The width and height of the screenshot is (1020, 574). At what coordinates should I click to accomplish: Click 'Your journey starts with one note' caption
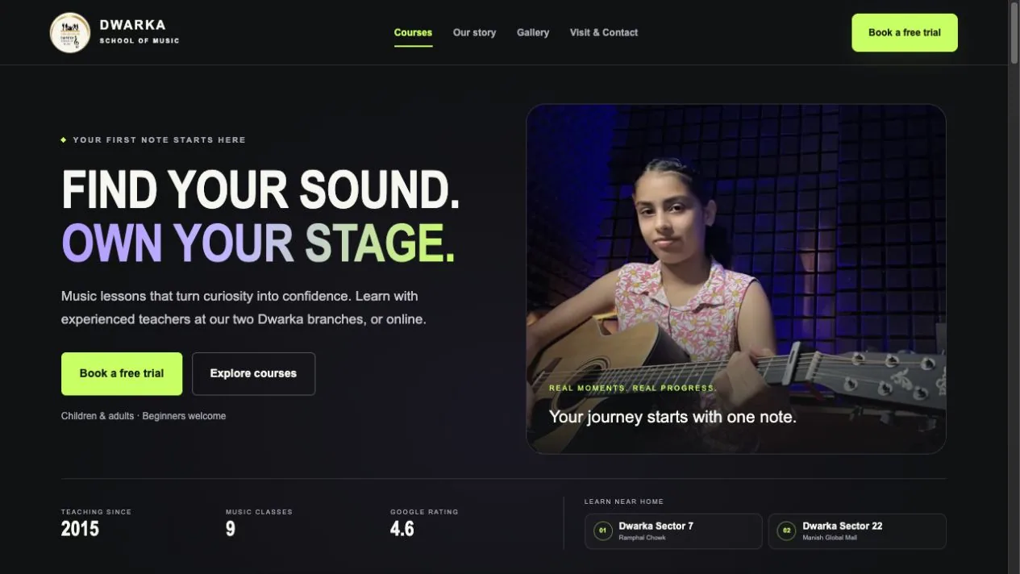[672, 417]
